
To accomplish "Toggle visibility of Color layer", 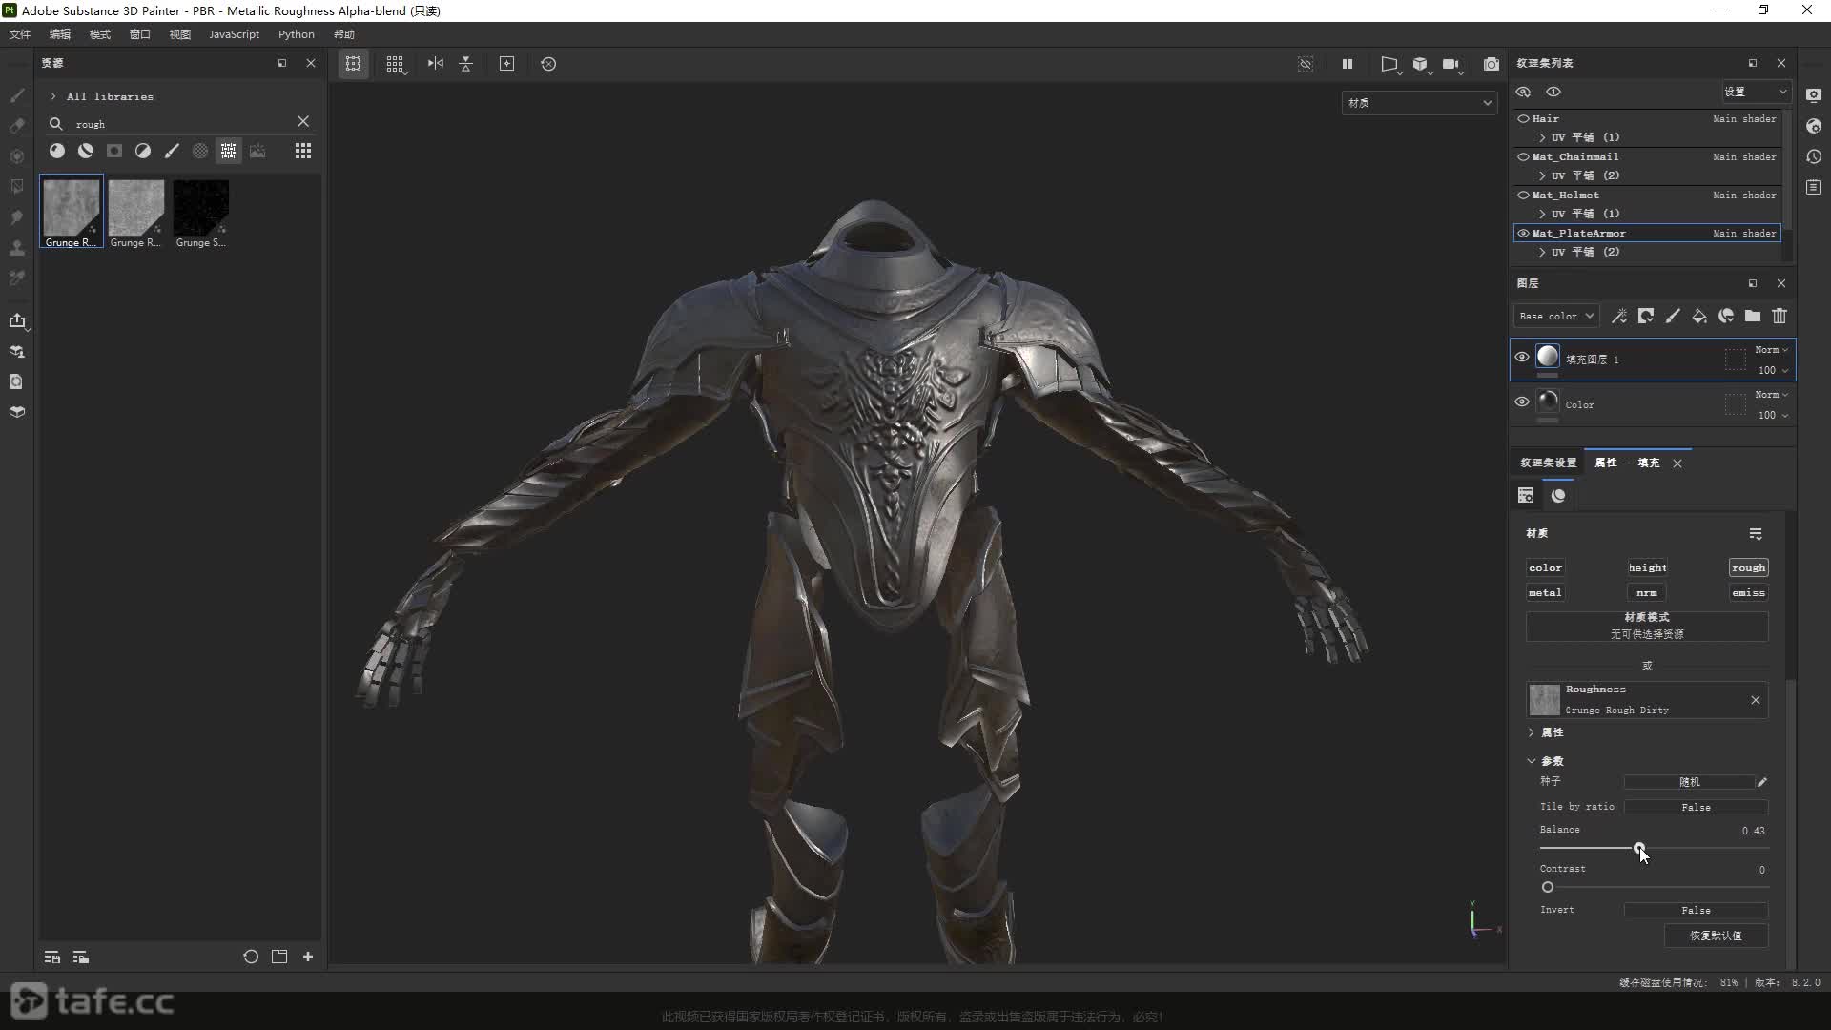I will click(x=1522, y=402).
